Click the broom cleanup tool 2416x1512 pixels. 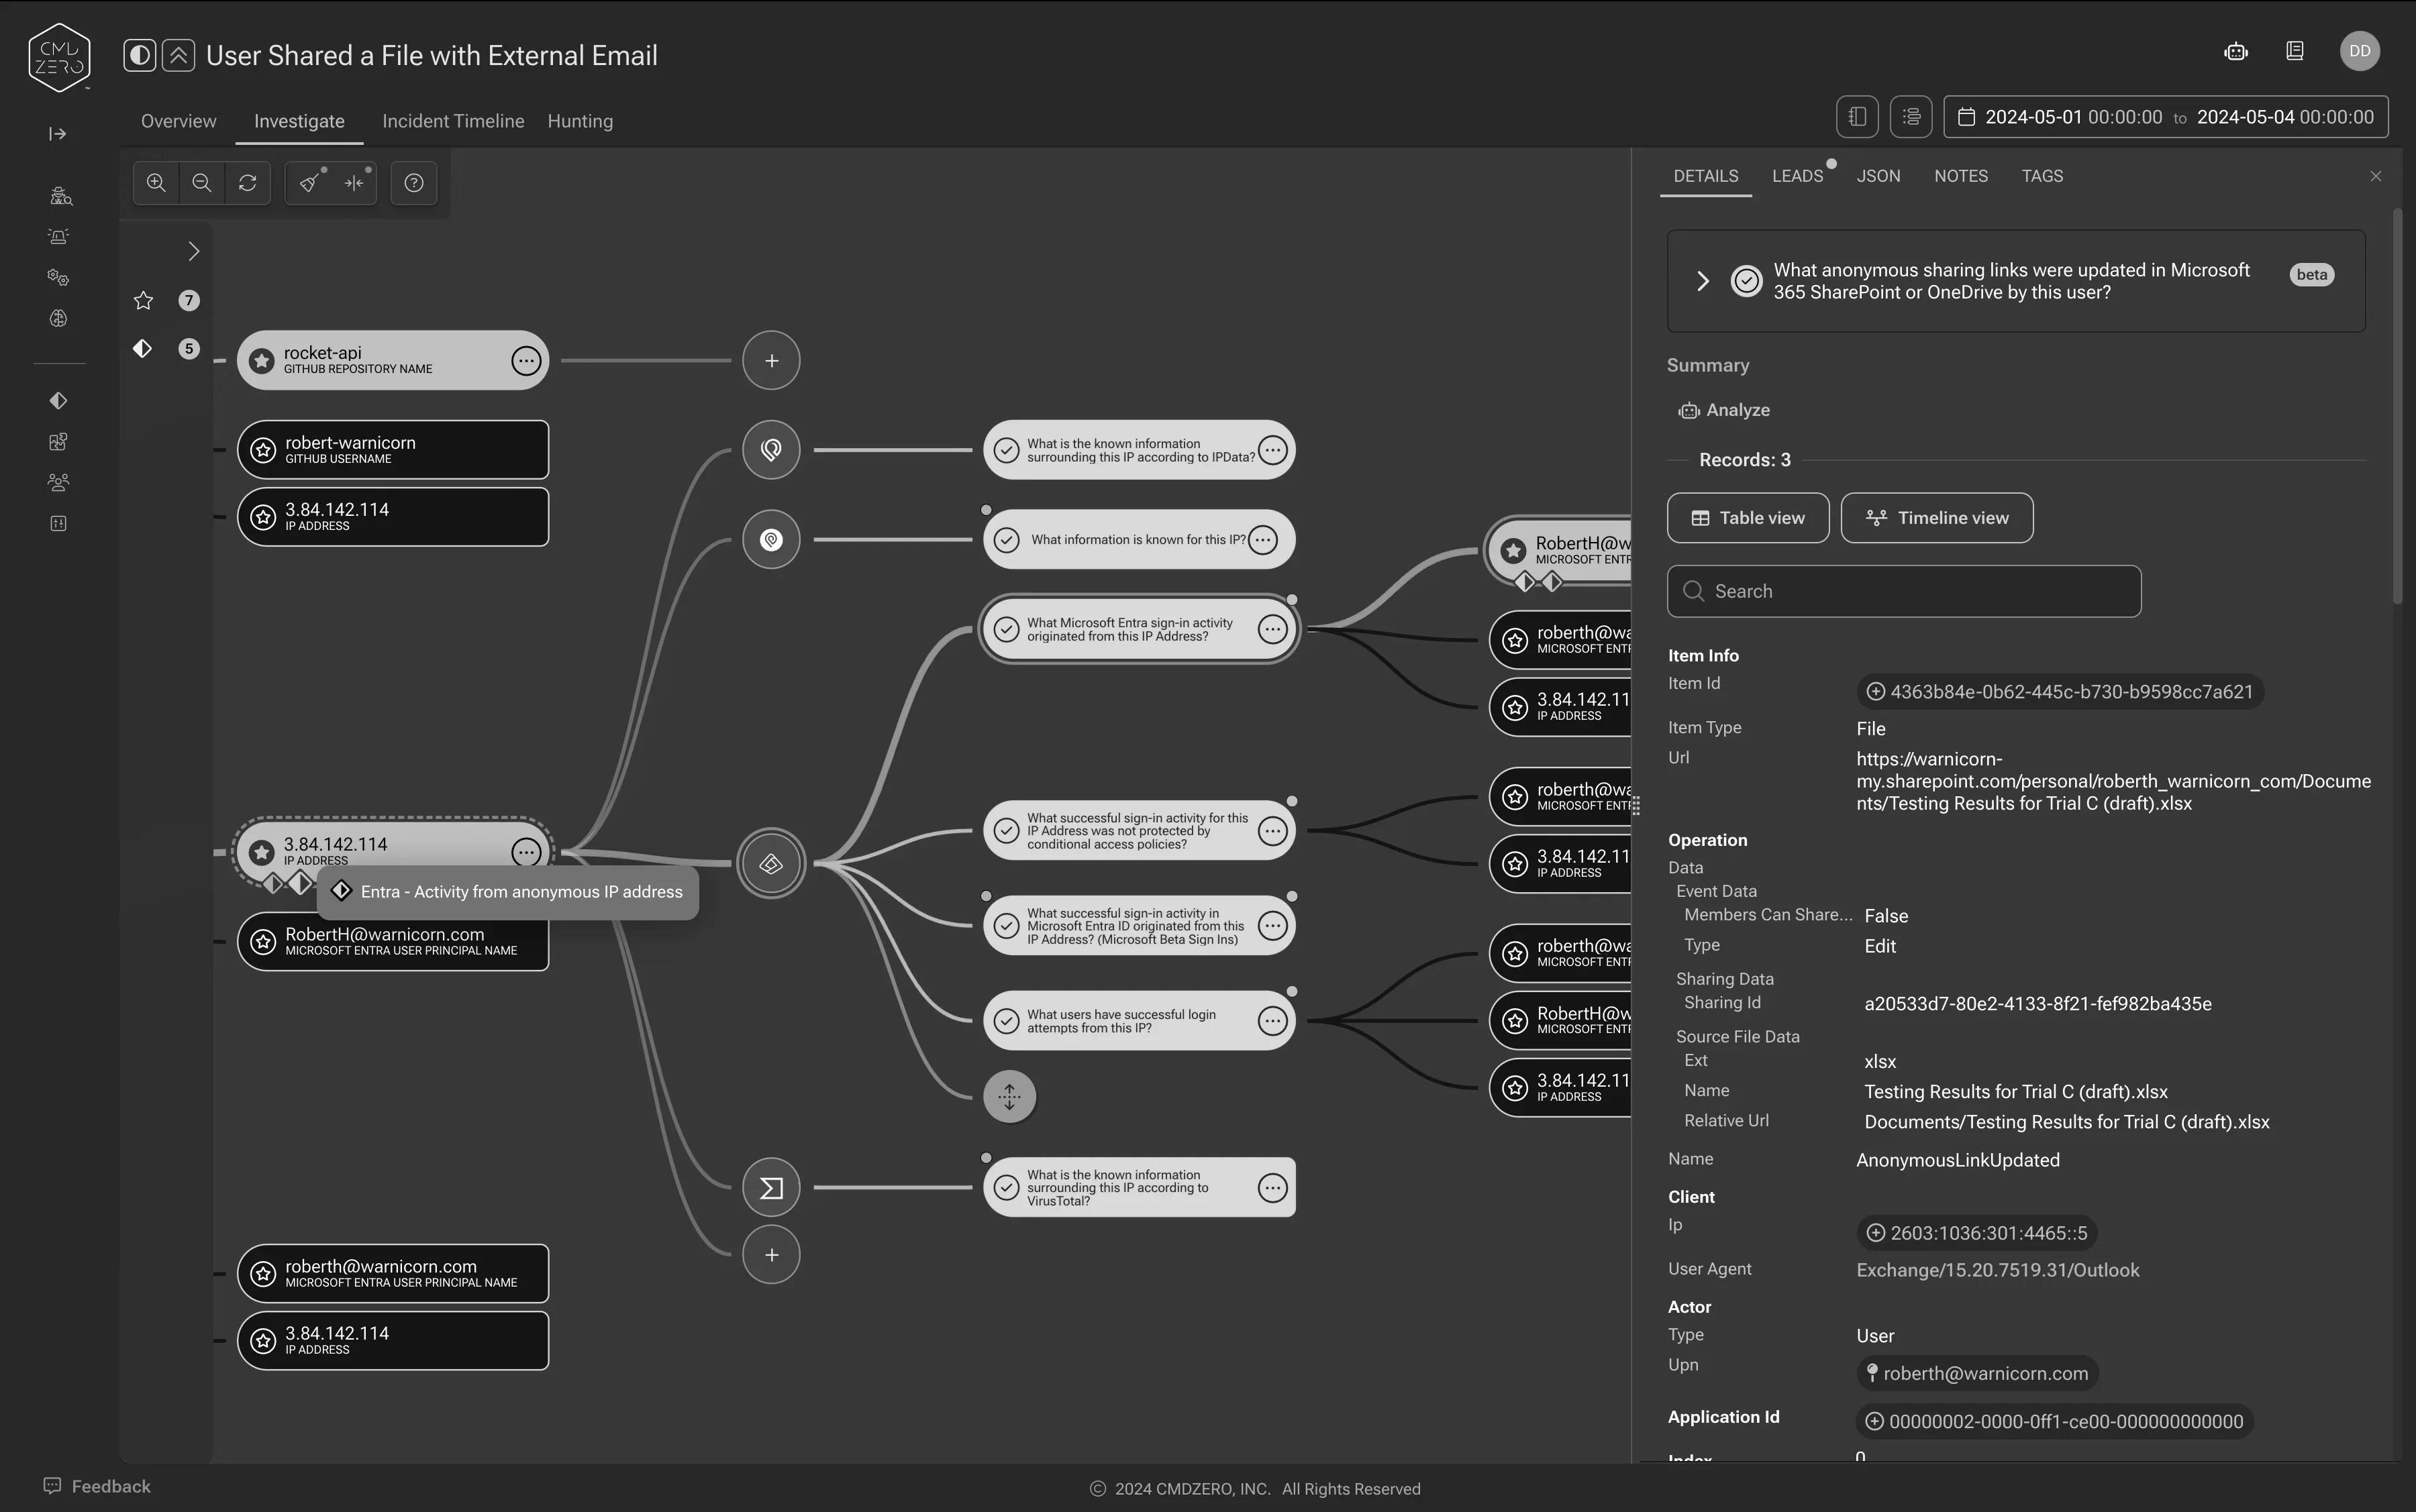310,183
